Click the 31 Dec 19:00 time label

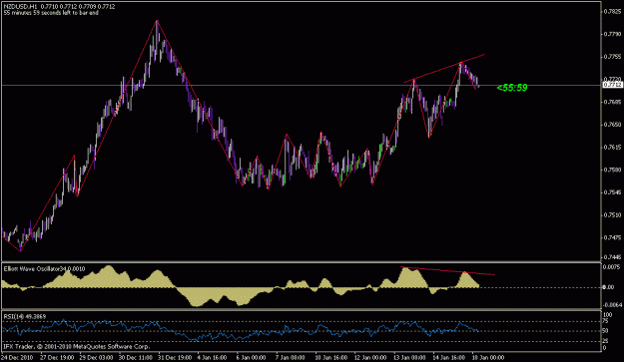[x=175, y=357]
